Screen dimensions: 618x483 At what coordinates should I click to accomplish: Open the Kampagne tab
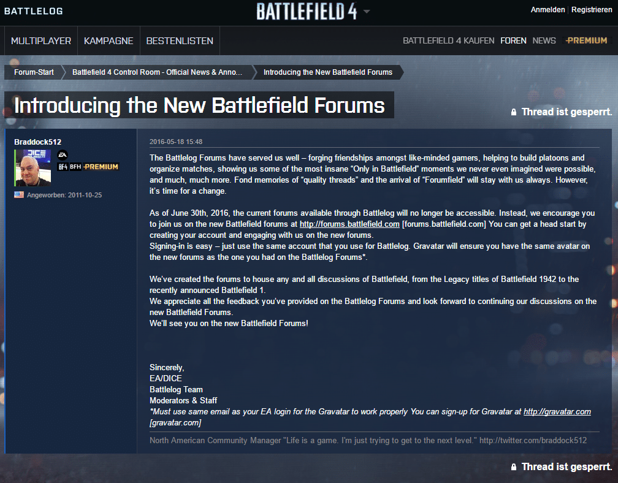(109, 41)
